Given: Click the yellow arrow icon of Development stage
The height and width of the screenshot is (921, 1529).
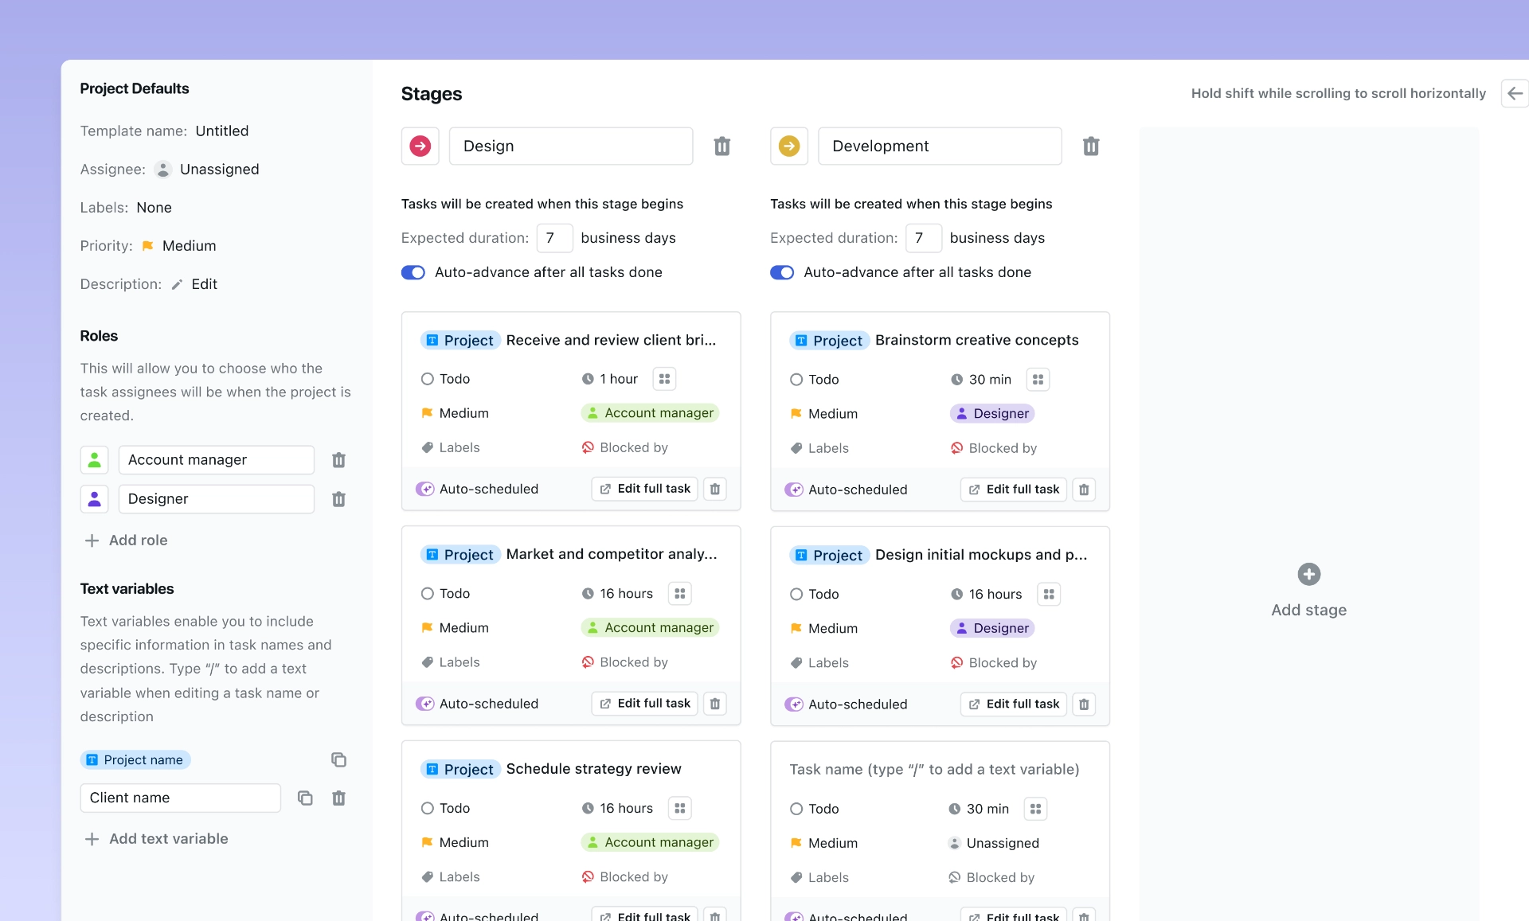Looking at the screenshot, I should click(789, 146).
